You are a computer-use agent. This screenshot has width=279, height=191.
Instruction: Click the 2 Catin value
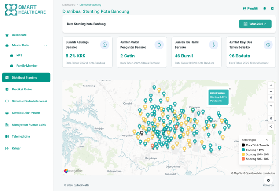pyautogui.click(x=128, y=56)
